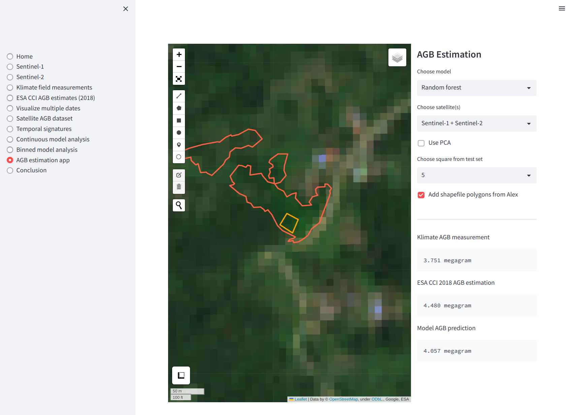
Task: Choose ESA CCI AGB estimates (2018)
Action: 51,98
